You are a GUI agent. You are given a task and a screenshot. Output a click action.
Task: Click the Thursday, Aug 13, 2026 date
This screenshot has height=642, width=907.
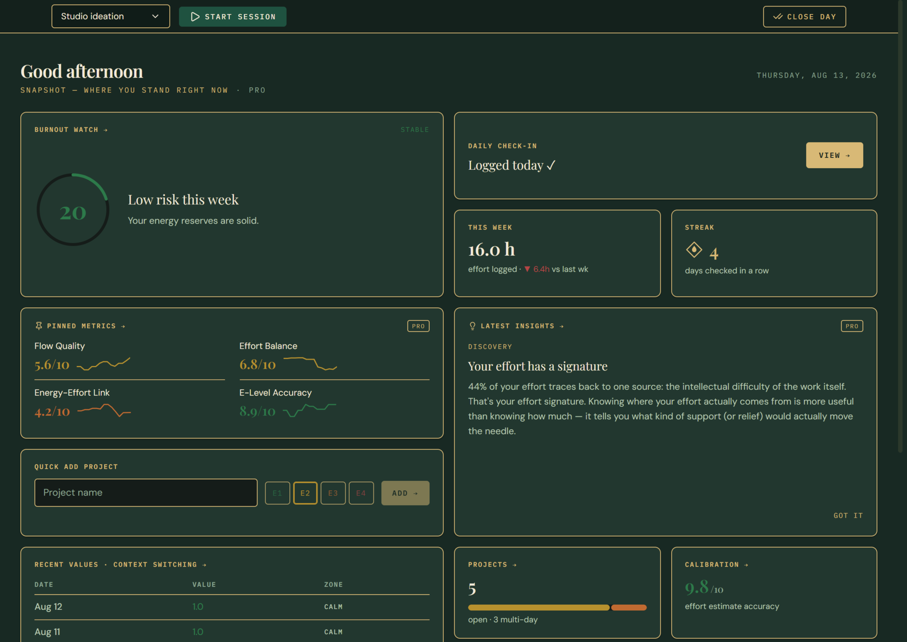[x=816, y=76]
